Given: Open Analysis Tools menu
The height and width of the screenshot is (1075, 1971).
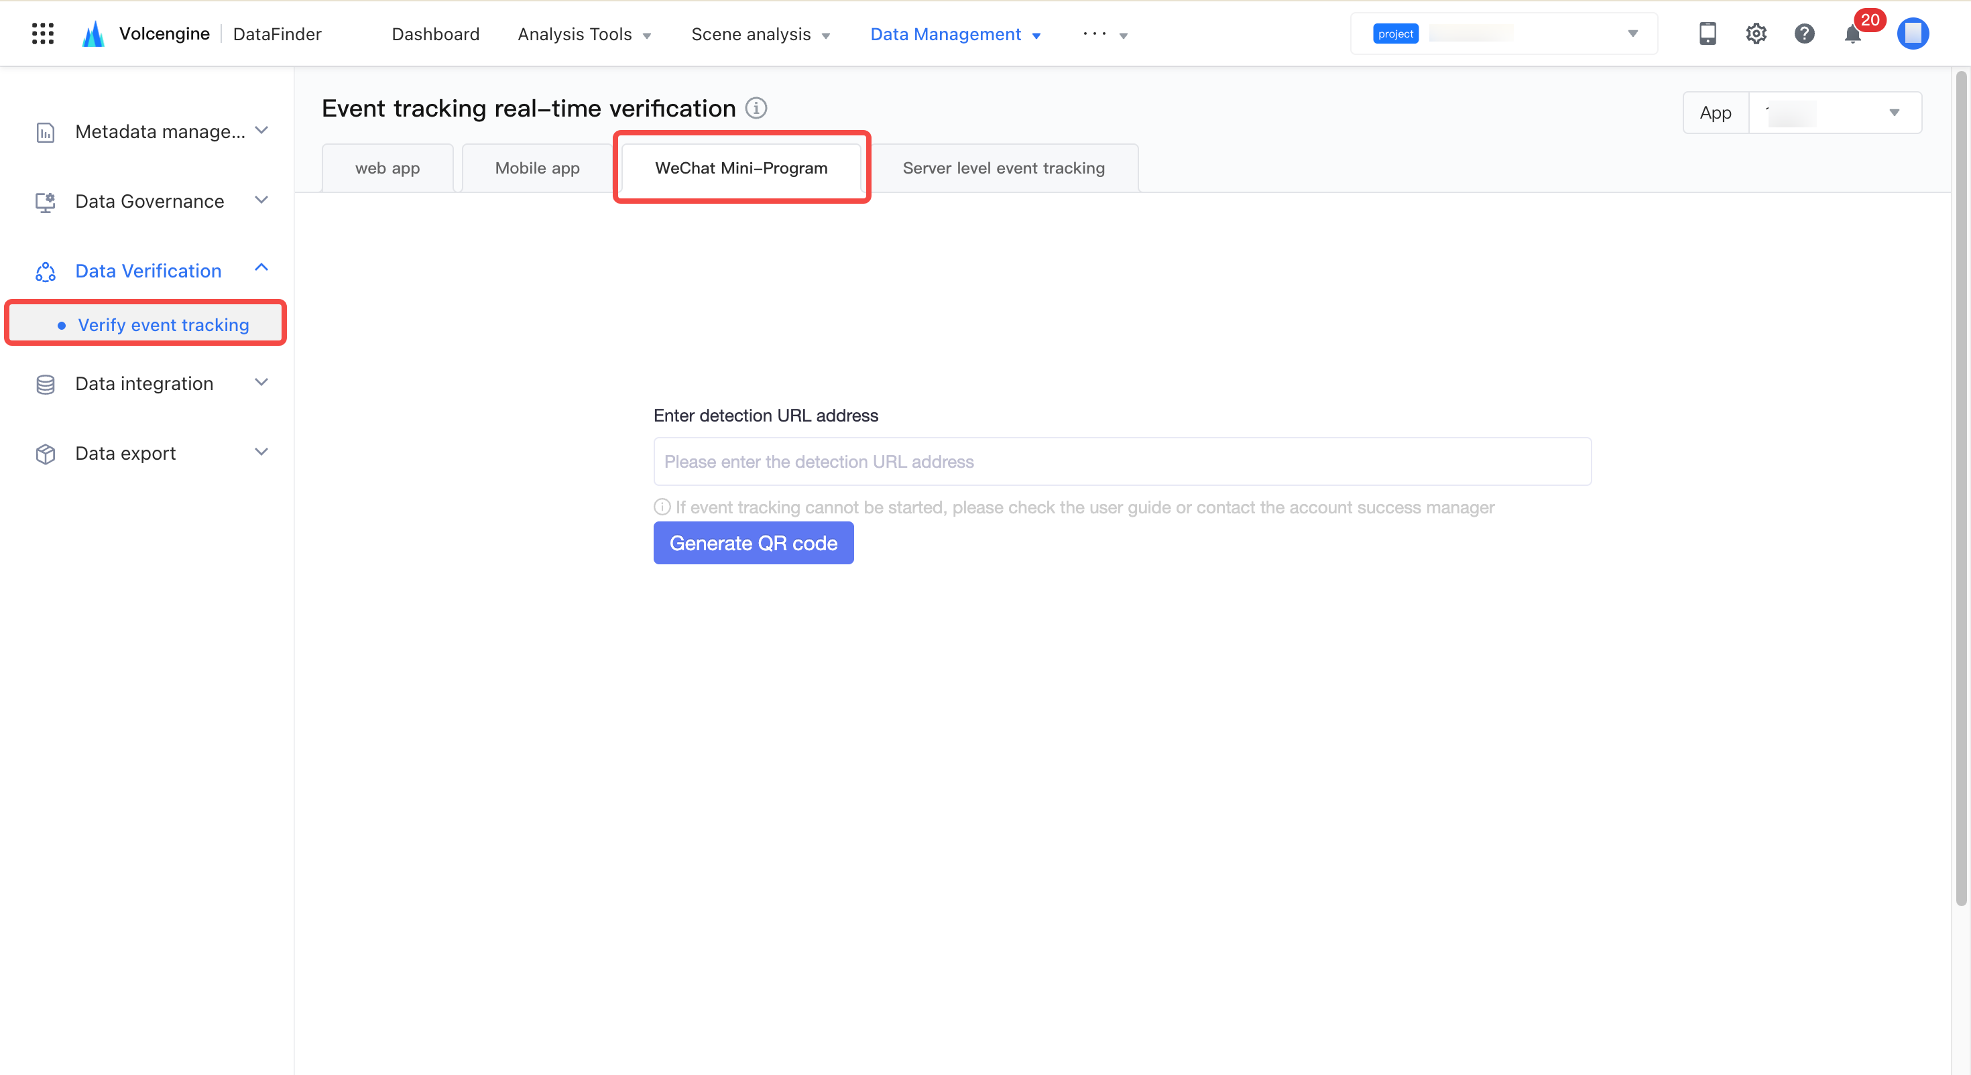Looking at the screenshot, I should pos(584,34).
